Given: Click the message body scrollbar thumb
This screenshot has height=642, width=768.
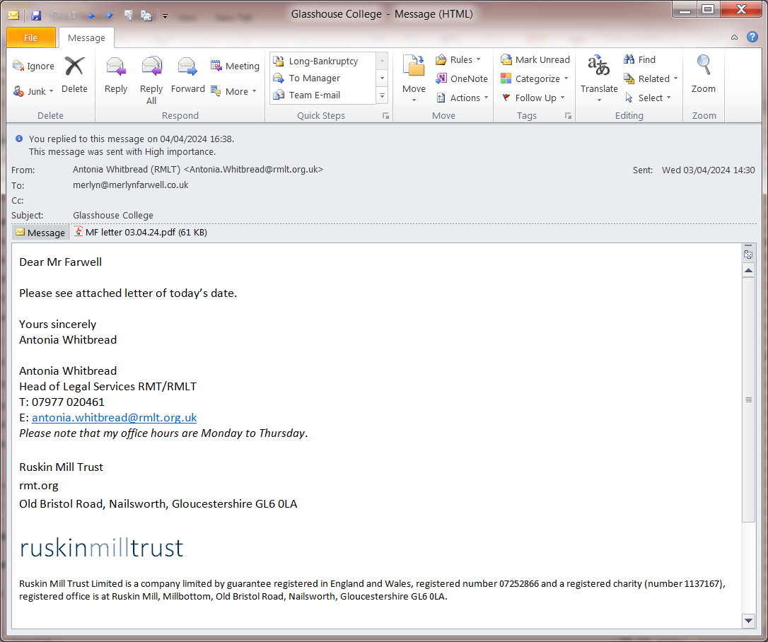Looking at the screenshot, I should (x=748, y=399).
